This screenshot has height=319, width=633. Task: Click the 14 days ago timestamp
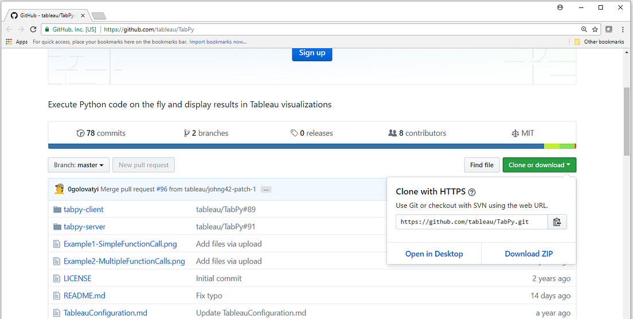(x=550, y=296)
